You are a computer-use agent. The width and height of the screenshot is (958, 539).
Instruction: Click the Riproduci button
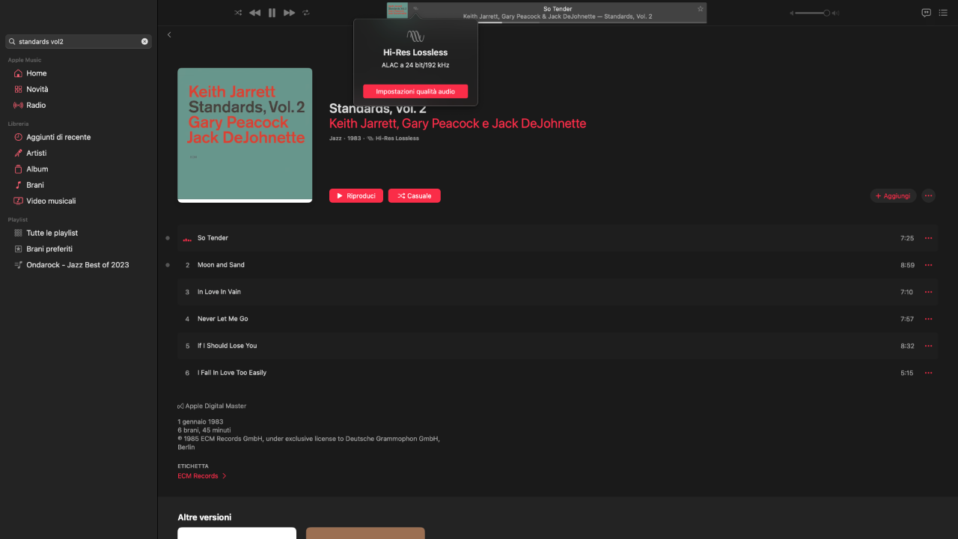pyautogui.click(x=356, y=195)
